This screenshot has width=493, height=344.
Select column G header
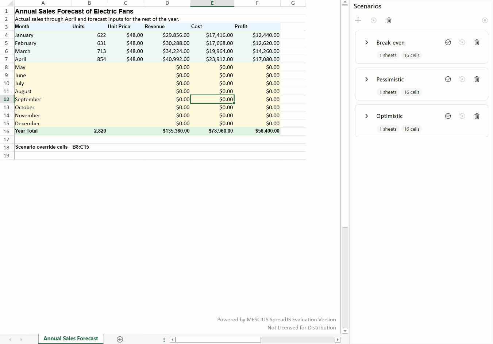coord(293,3)
